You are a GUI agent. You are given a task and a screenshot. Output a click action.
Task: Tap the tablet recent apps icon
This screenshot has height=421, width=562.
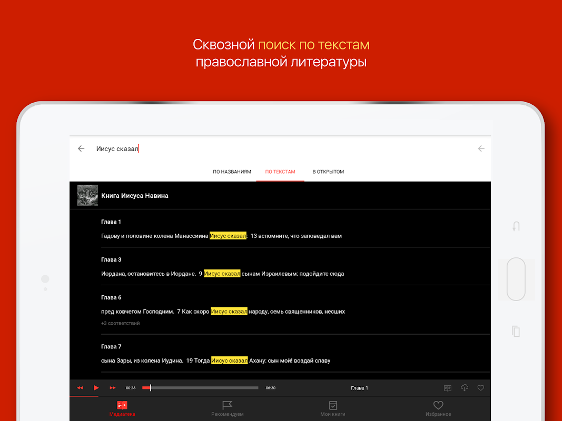(x=516, y=331)
